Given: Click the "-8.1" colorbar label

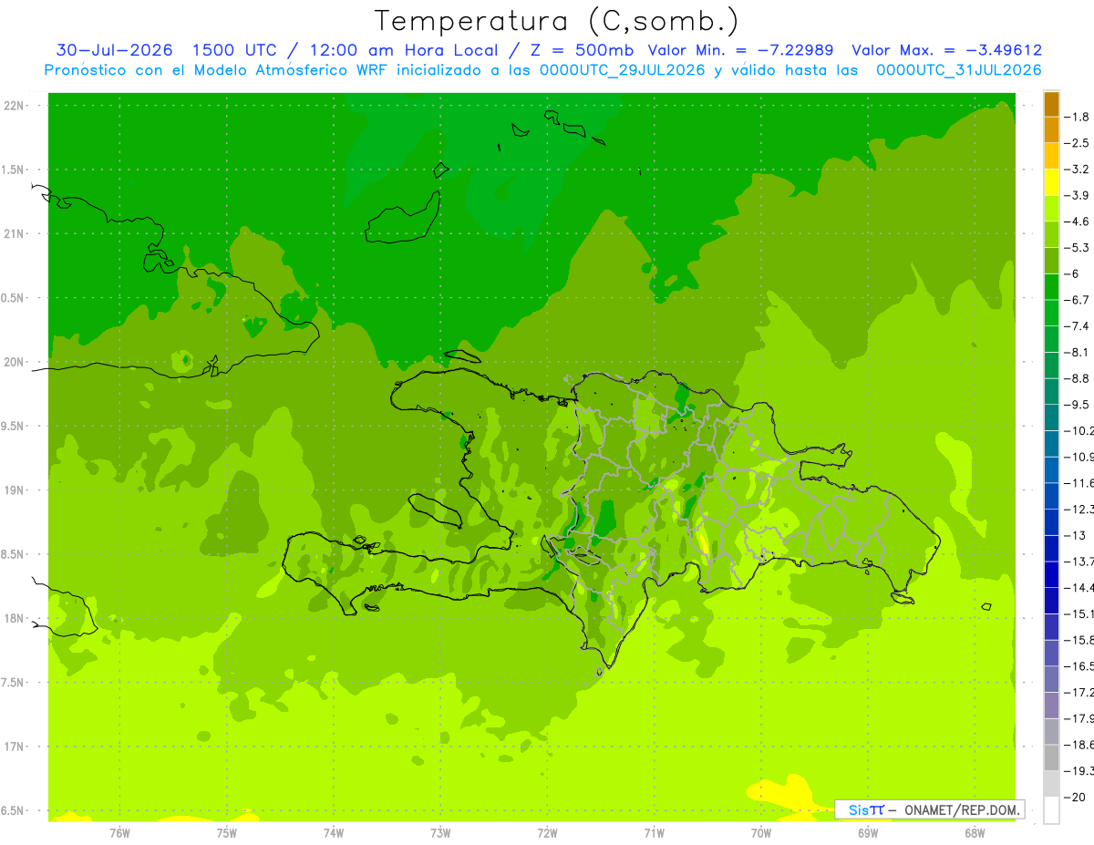Looking at the screenshot, I should pos(1078,352).
